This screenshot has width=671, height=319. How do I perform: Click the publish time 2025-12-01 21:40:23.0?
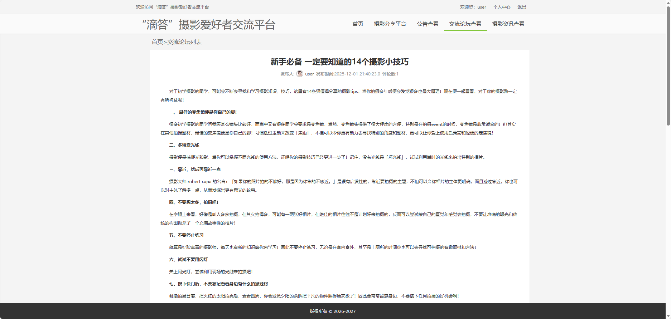pos(357,74)
